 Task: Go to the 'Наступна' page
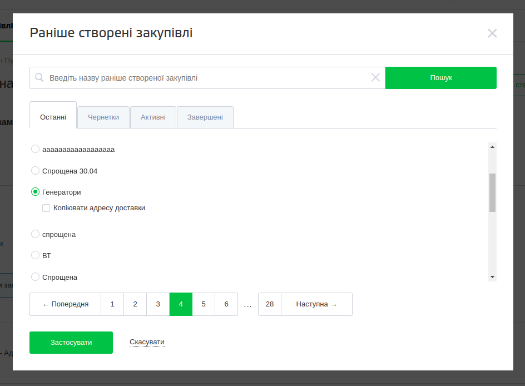coord(316,304)
